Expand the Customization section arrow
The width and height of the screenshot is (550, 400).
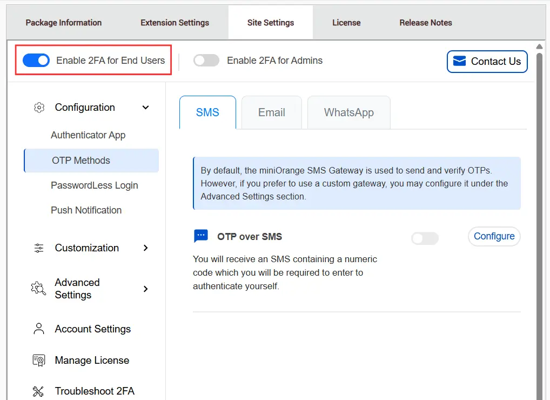tap(145, 248)
